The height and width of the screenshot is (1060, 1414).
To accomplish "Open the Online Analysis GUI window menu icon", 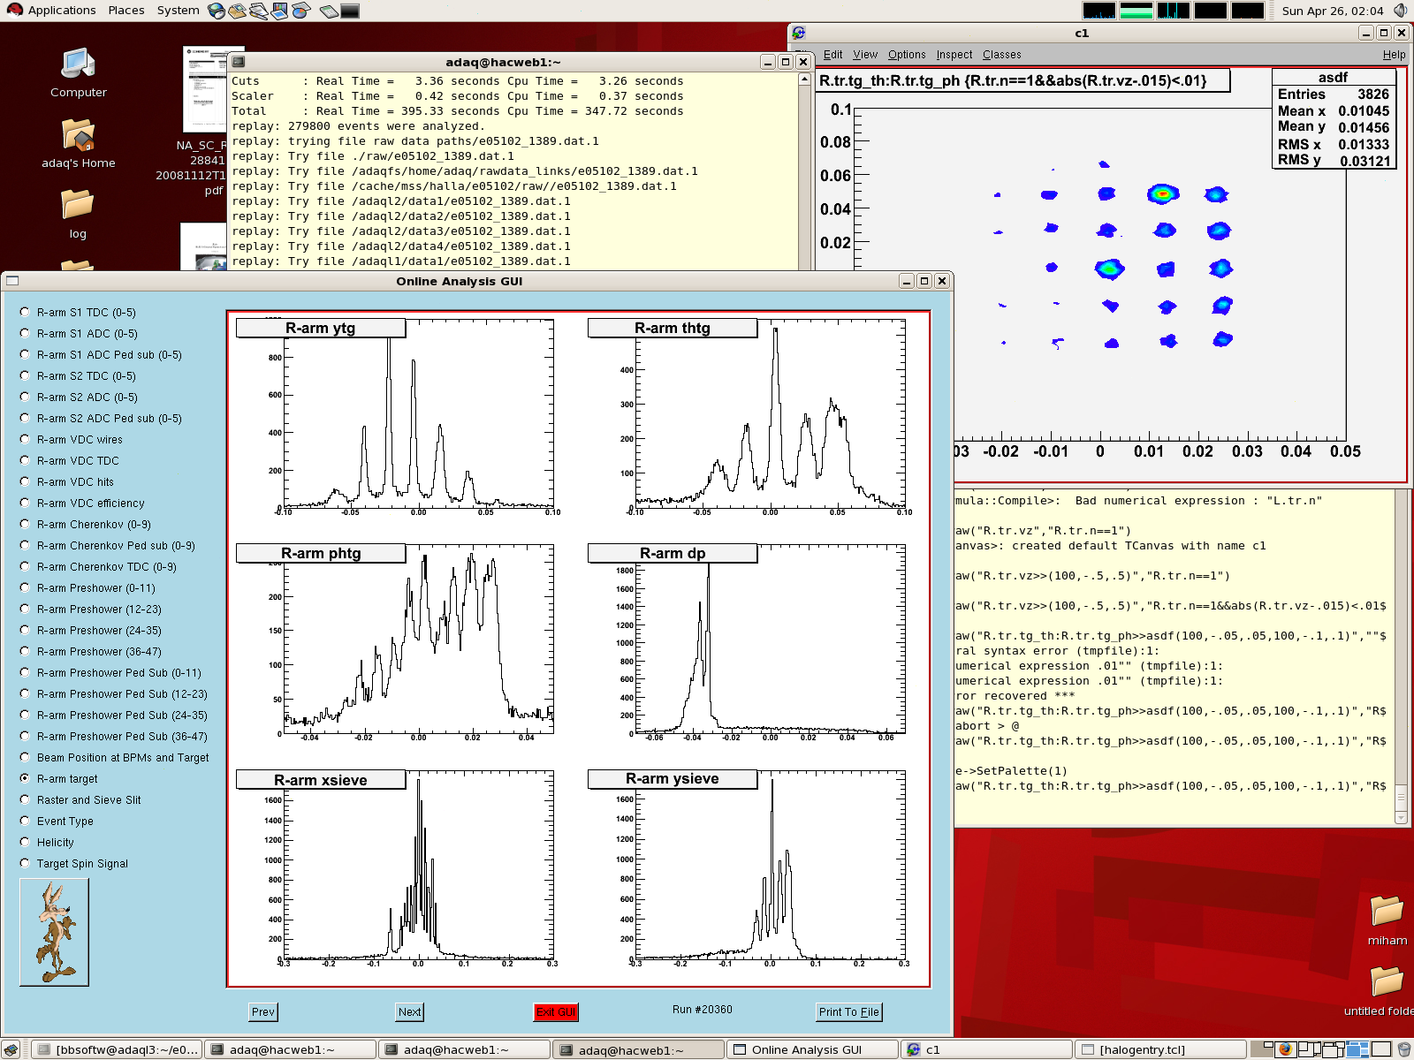I will point(12,281).
